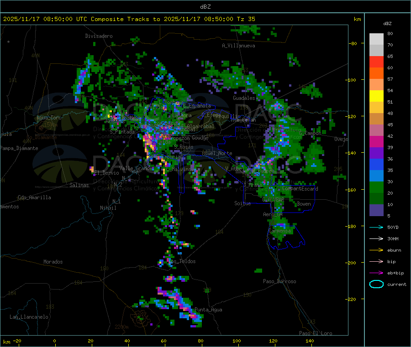Click the 'Carmensa' map label
The height and width of the screenshot is (347, 411).
click(279, 231)
